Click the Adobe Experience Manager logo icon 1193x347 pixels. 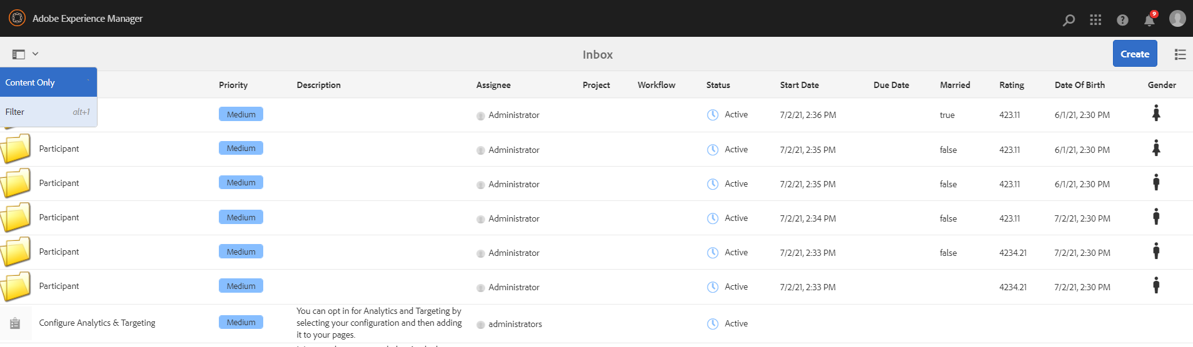click(17, 18)
